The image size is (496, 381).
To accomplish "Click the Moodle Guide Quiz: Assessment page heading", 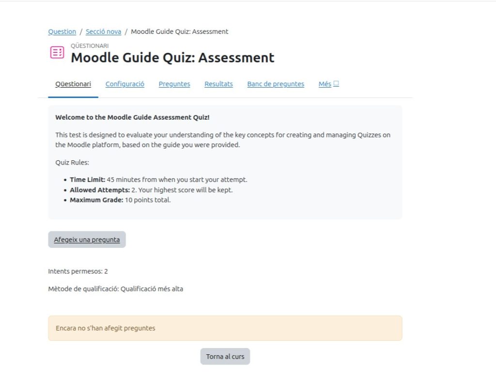I will [172, 58].
